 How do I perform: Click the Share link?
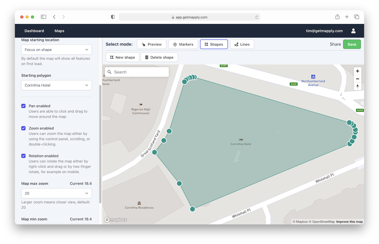(335, 44)
